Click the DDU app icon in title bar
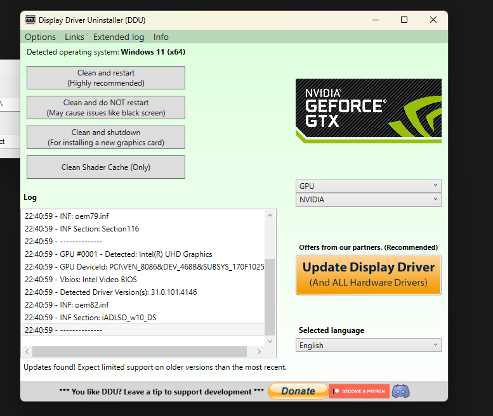Image resolution: width=493 pixels, height=416 pixels. 30,20
